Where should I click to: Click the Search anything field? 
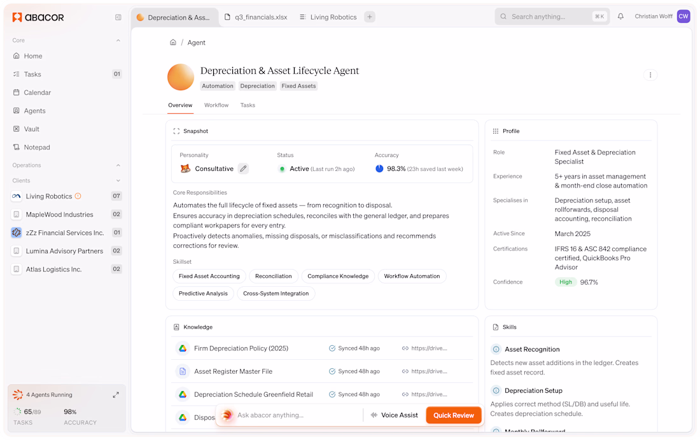[x=552, y=17]
